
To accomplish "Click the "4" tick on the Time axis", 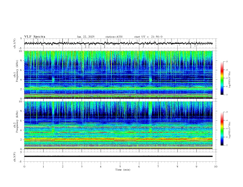I will [x=101, y=167].
